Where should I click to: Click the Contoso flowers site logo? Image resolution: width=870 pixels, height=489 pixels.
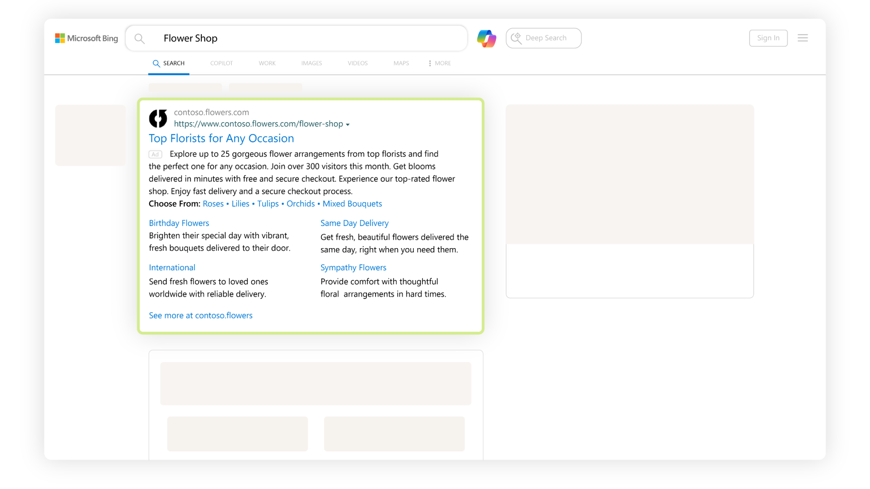tap(158, 118)
